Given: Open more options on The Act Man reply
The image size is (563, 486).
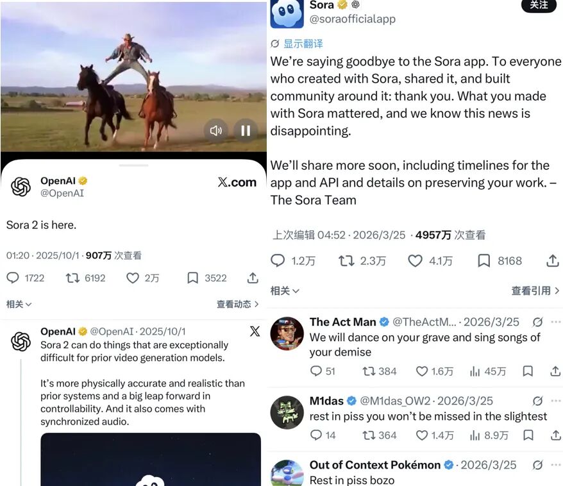Looking at the screenshot, I should (556, 322).
